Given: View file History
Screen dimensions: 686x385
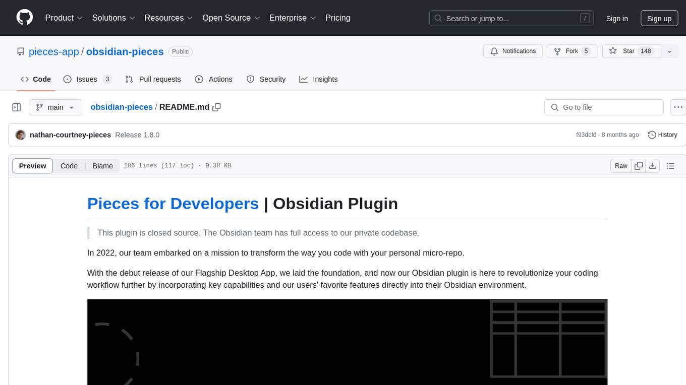Looking at the screenshot, I should click(662, 135).
